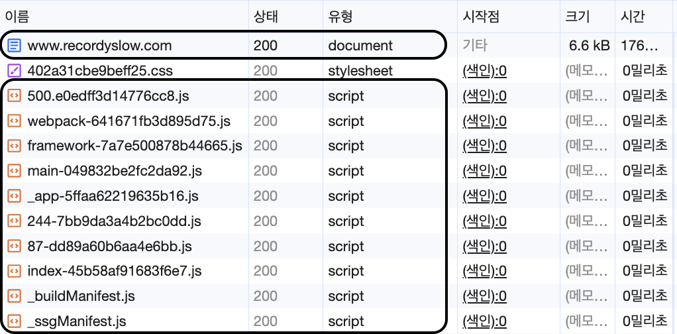Click the stylesheet icon beside 402a31cbe9beff25.css
The image size is (677, 334).
coord(15,70)
